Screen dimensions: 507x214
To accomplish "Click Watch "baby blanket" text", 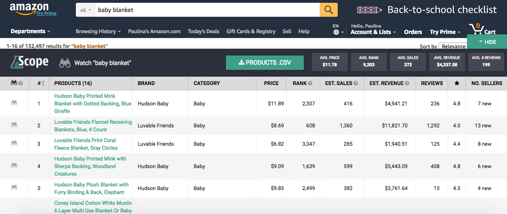I will click(103, 63).
